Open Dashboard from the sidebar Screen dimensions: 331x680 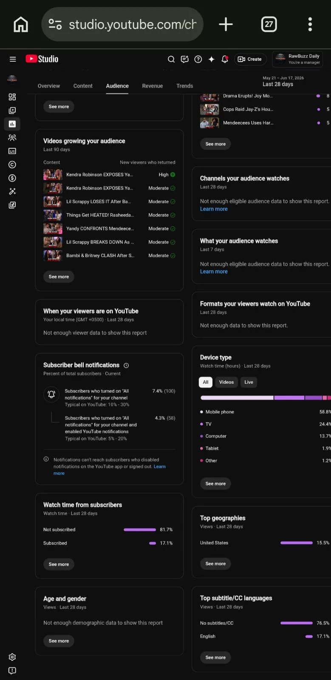coord(12,97)
